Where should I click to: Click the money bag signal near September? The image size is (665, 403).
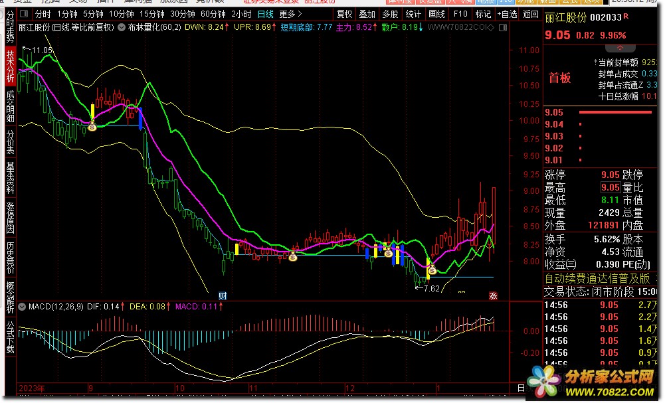pyautogui.click(x=92, y=125)
